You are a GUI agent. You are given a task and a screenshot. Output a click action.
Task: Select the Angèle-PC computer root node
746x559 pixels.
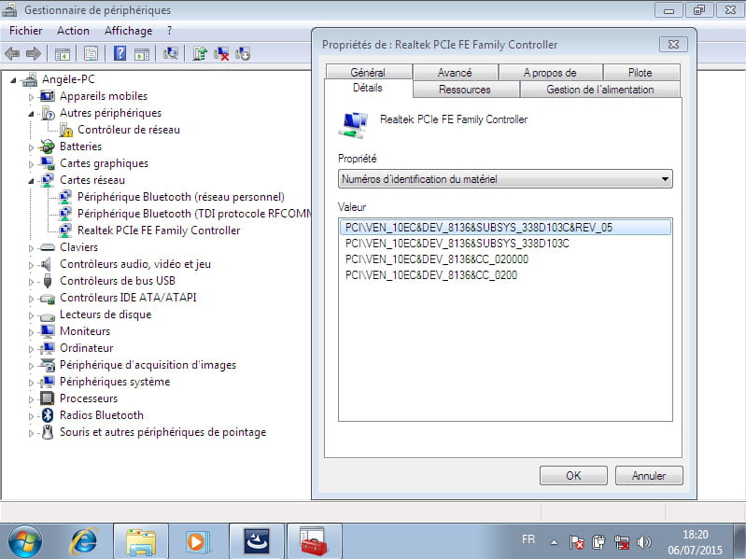tap(68, 79)
